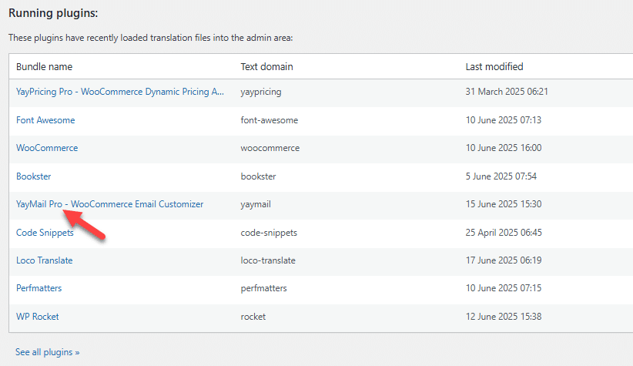Screen dimensions: 633x366
Task: Open the Bookster bundle link
Action: coord(34,176)
